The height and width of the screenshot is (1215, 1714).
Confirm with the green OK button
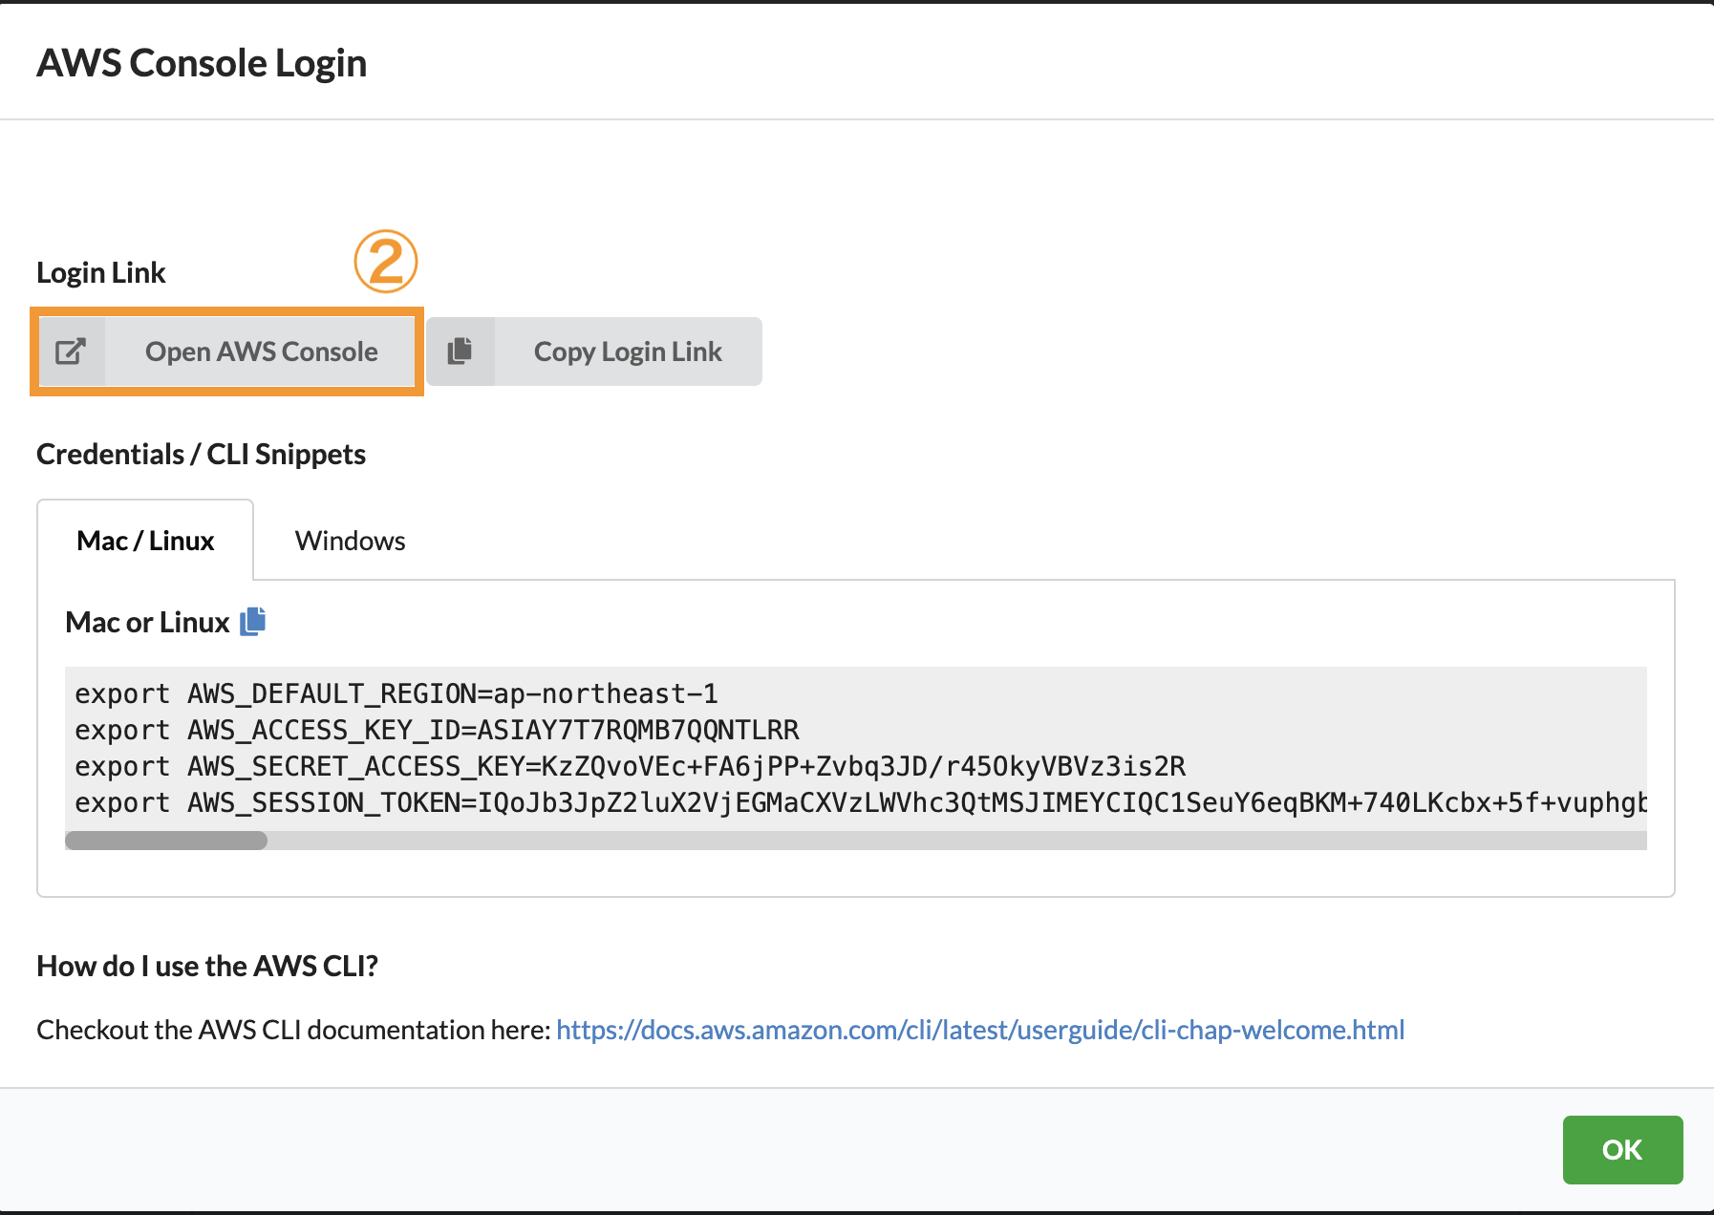click(x=1622, y=1149)
